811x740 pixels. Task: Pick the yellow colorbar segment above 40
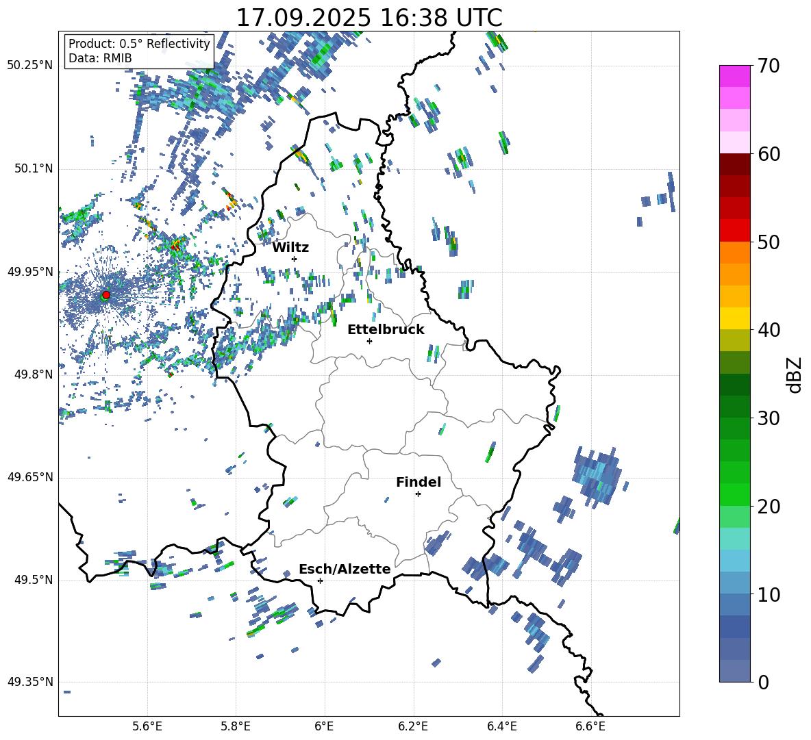pos(735,318)
